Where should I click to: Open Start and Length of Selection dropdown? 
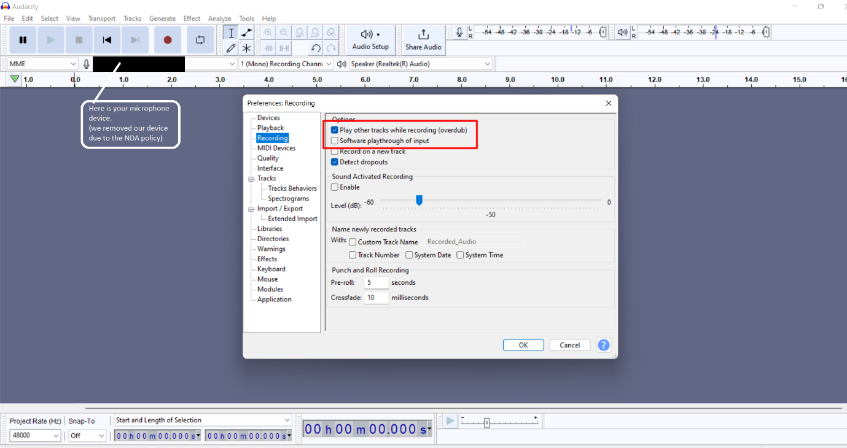click(203, 420)
